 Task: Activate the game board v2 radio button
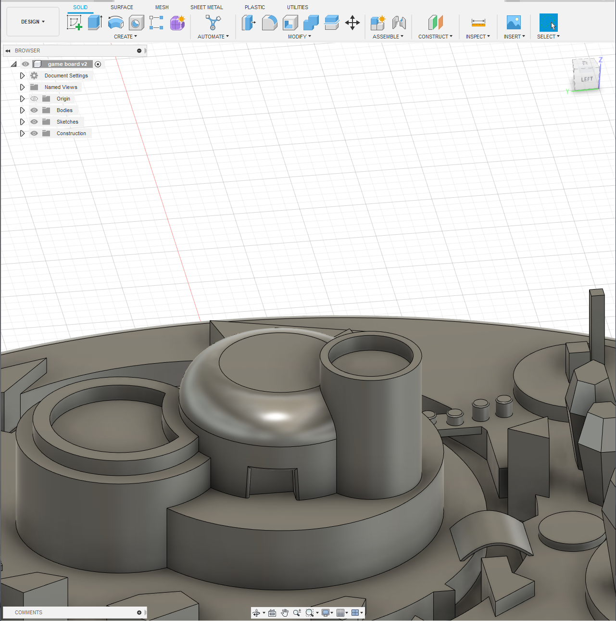[x=98, y=64]
